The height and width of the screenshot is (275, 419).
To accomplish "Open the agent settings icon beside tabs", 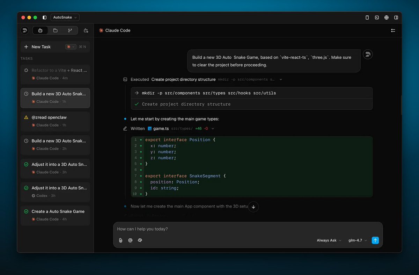I will click(x=86, y=30).
